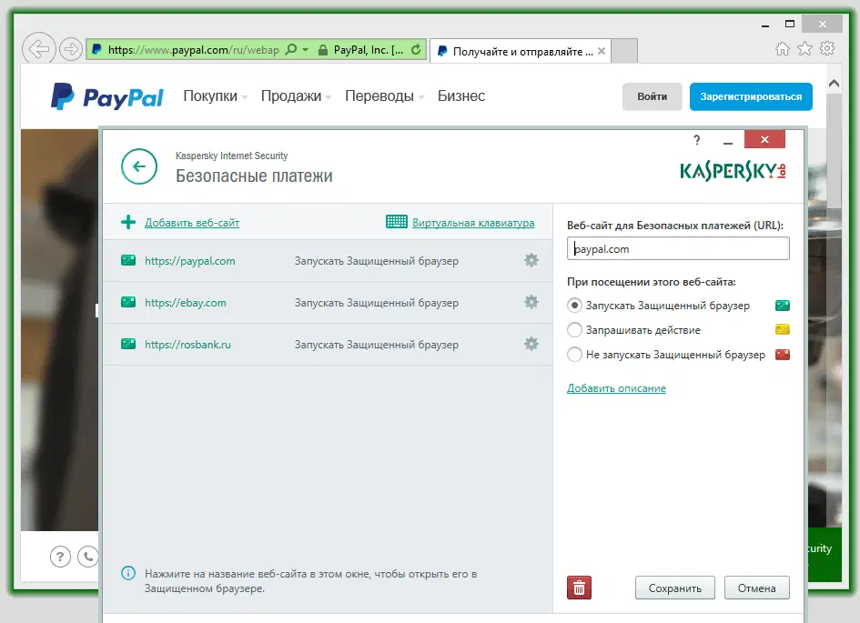This screenshot has width=860, height=623.
Task: Click the green back arrow in Kaspersky window
Action: (137, 167)
